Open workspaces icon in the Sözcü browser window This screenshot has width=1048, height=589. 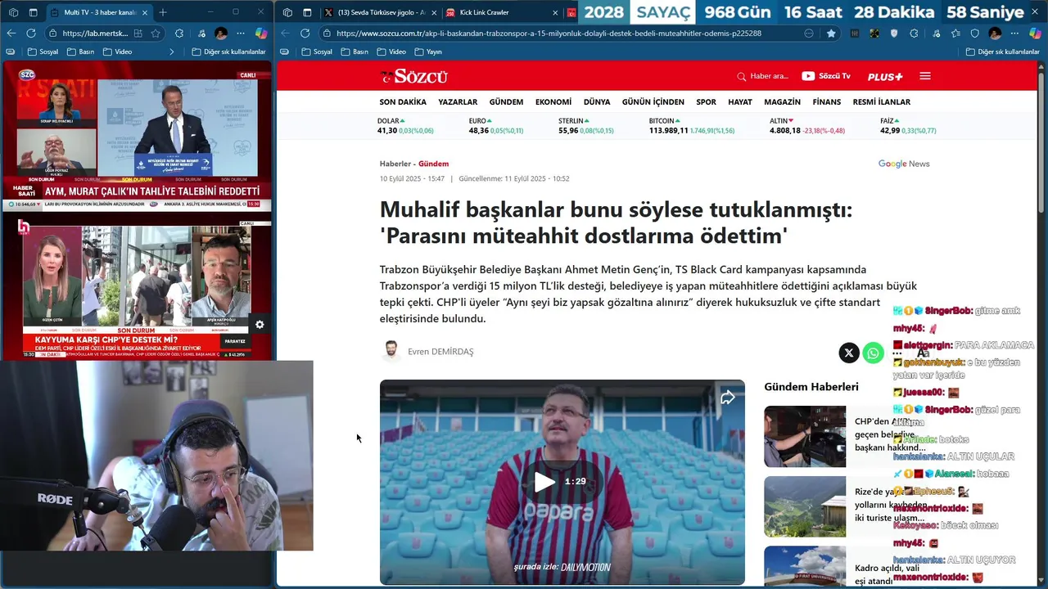click(x=287, y=12)
